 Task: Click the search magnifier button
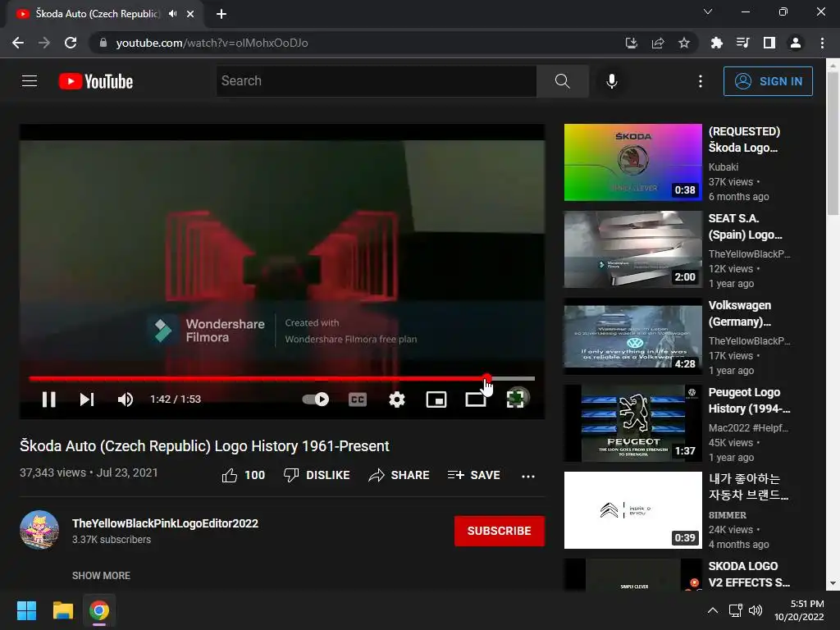click(562, 81)
